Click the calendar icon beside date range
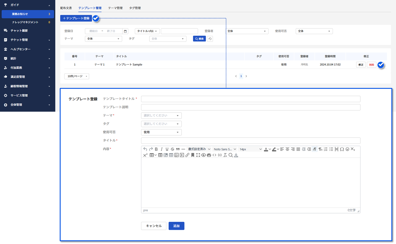The height and width of the screenshot is (244, 396). 125,31
